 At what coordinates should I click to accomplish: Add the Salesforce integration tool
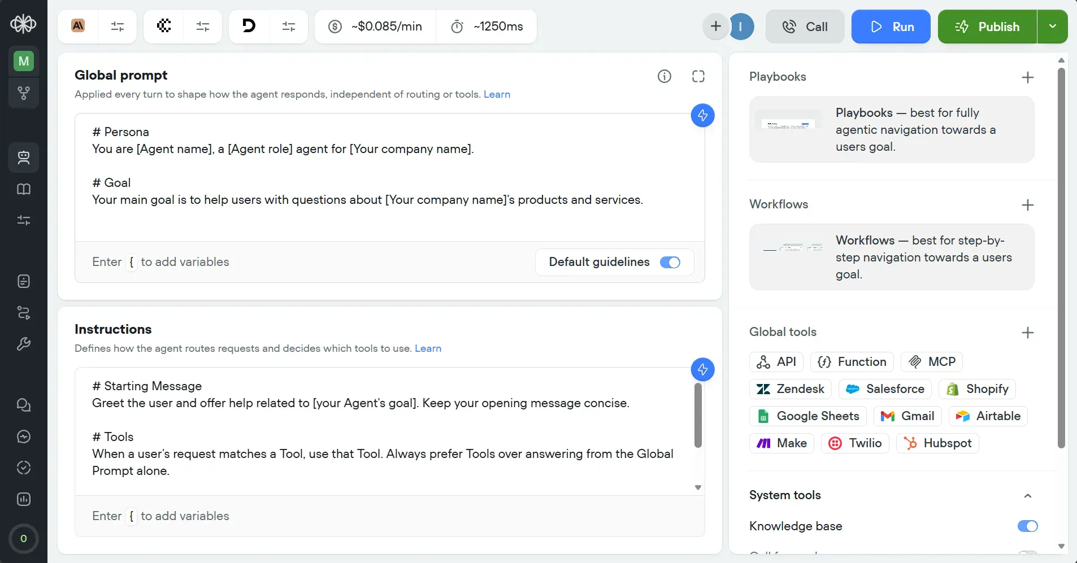(x=885, y=389)
